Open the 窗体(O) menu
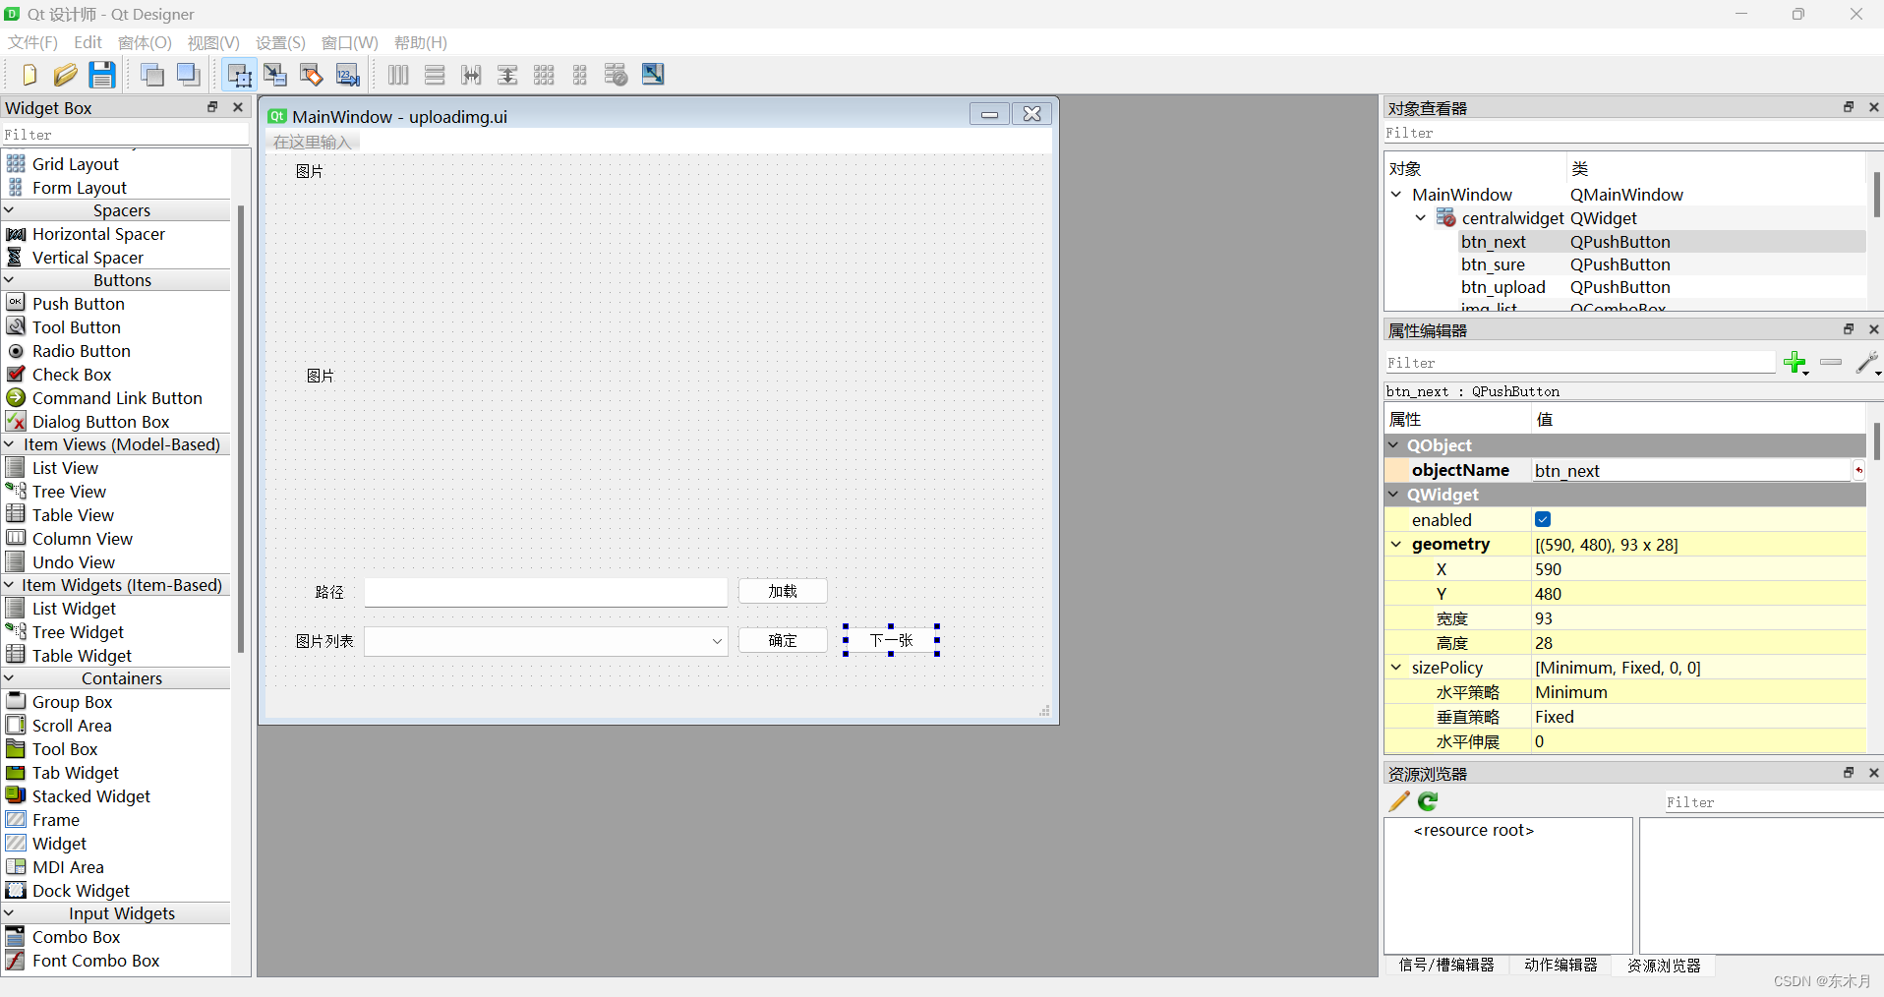This screenshot has height=997, width=1884. pos(145,42)
